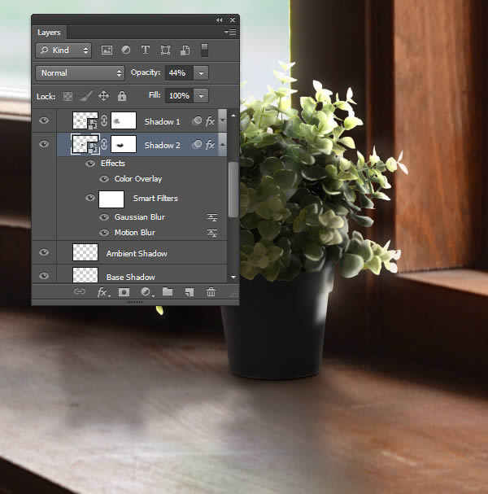Select Shadow 2 smart object thumbnail
The image size is (488, 494).
(85, 144)
